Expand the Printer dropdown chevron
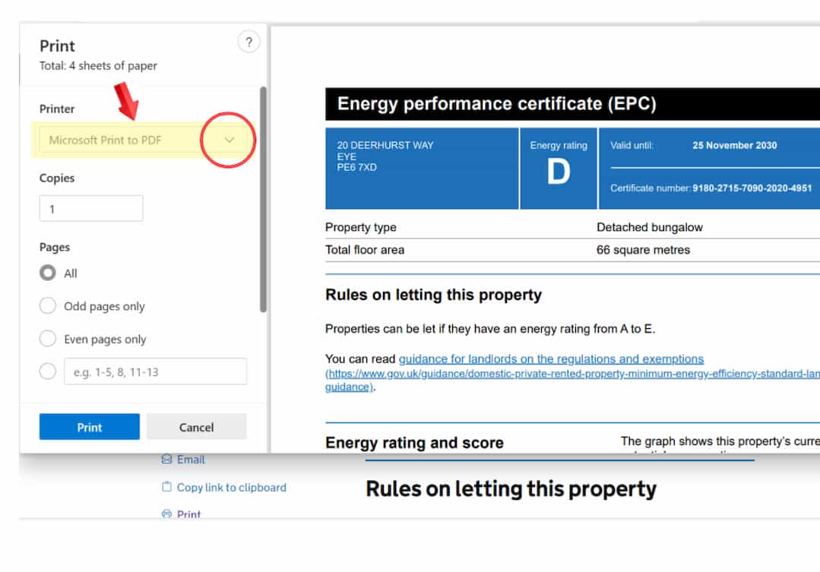820x572 pixels. (229, 140)
